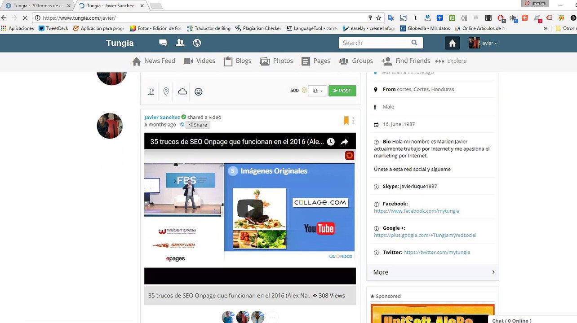Open the Globedia - Mis datos bookmark
The width and height of the screenshot is (577, 323).
tap(425, 28)
